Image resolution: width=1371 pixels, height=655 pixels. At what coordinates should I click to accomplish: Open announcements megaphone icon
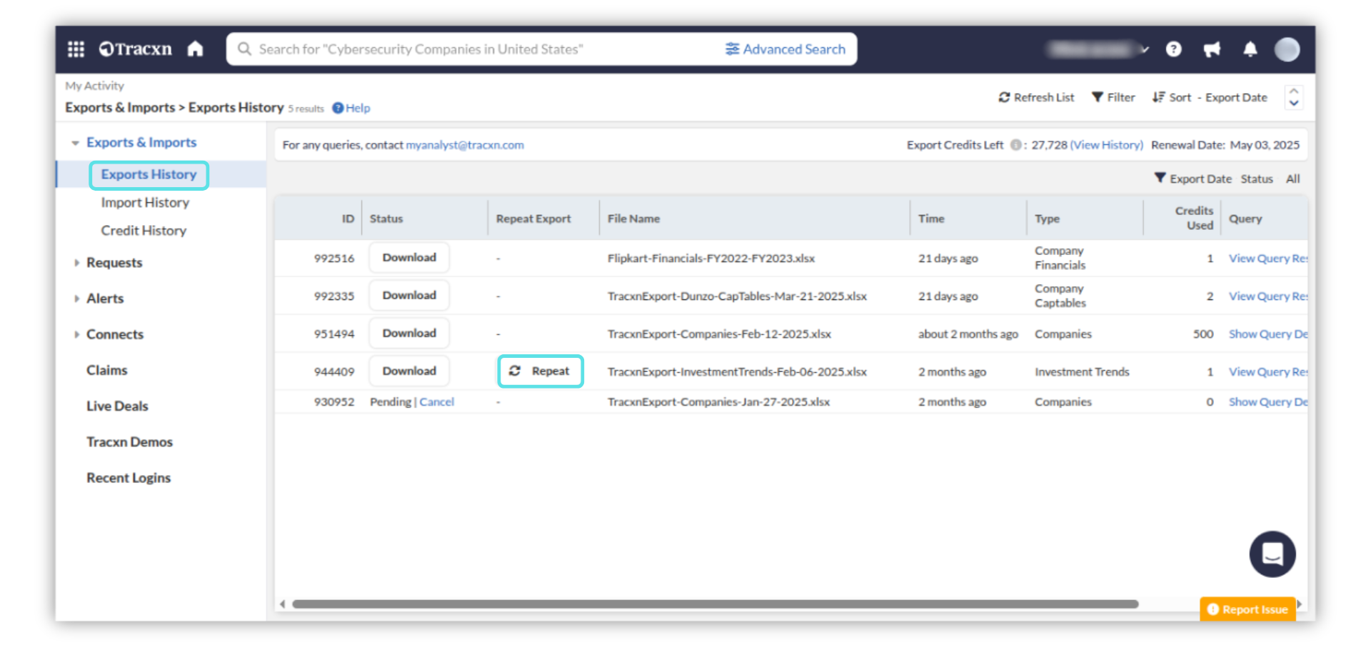tap(1212, 49)
